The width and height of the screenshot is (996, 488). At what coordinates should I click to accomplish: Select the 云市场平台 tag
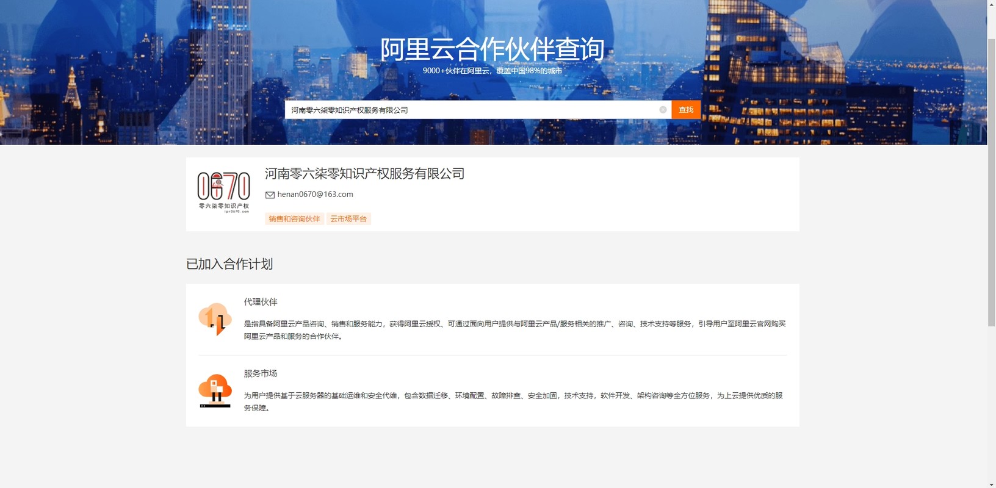tap(348, 219)
